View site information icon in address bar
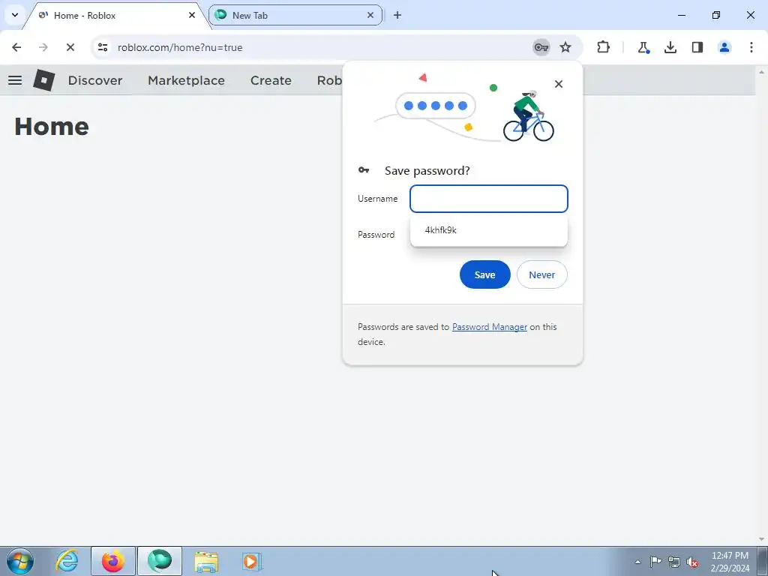Screen dimensions: 768x576 103,47
